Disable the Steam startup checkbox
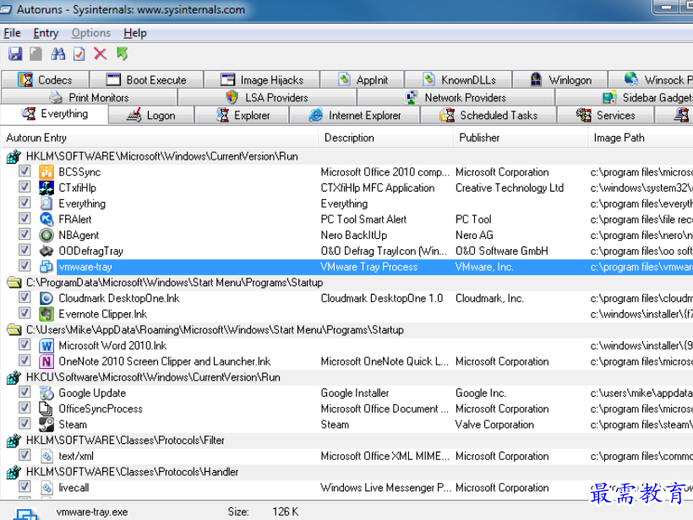This screenshot has height=520, width=693. point(25,423)
